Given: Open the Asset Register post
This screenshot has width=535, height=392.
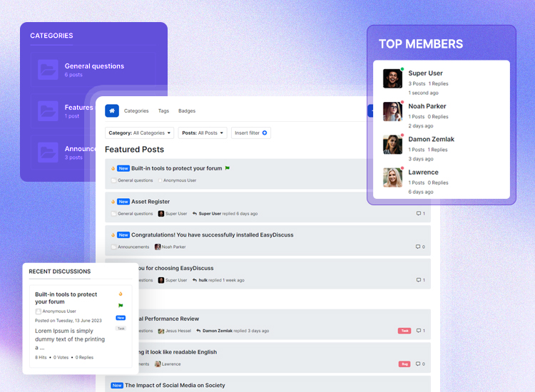Looking at the screenshot, I should pos(151,202).
